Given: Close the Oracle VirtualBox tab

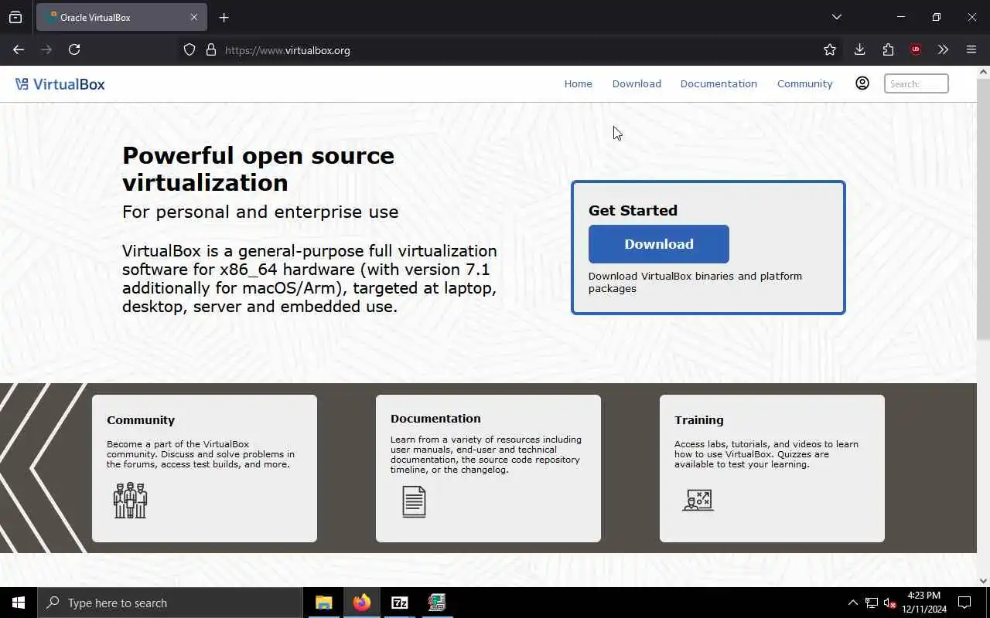Looking at the screenshot, I should coord(194,17).
